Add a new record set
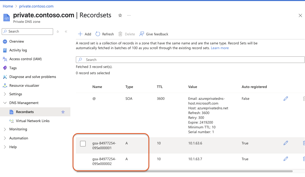Screen dimensions: 305x177 click(x=84, y=34)
